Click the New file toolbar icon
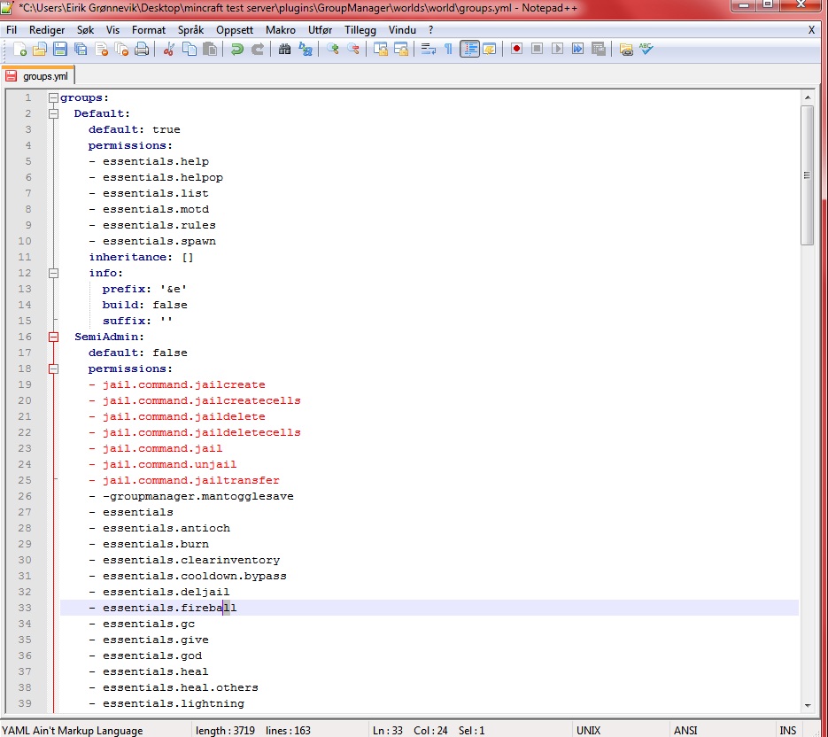This screenshot has width=828, height=737. (19, 50)
